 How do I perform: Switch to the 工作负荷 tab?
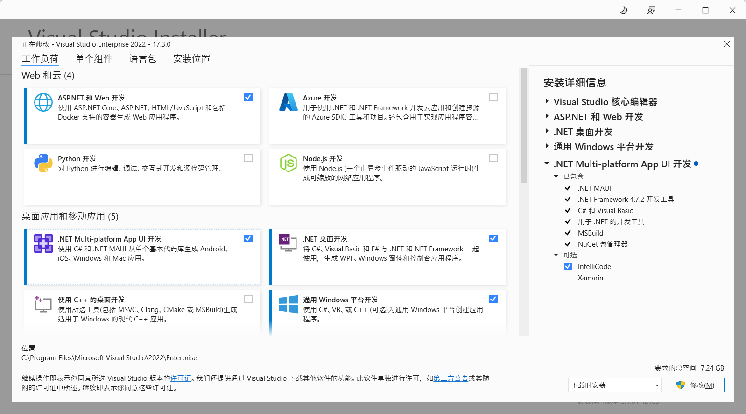pos(40,58)
